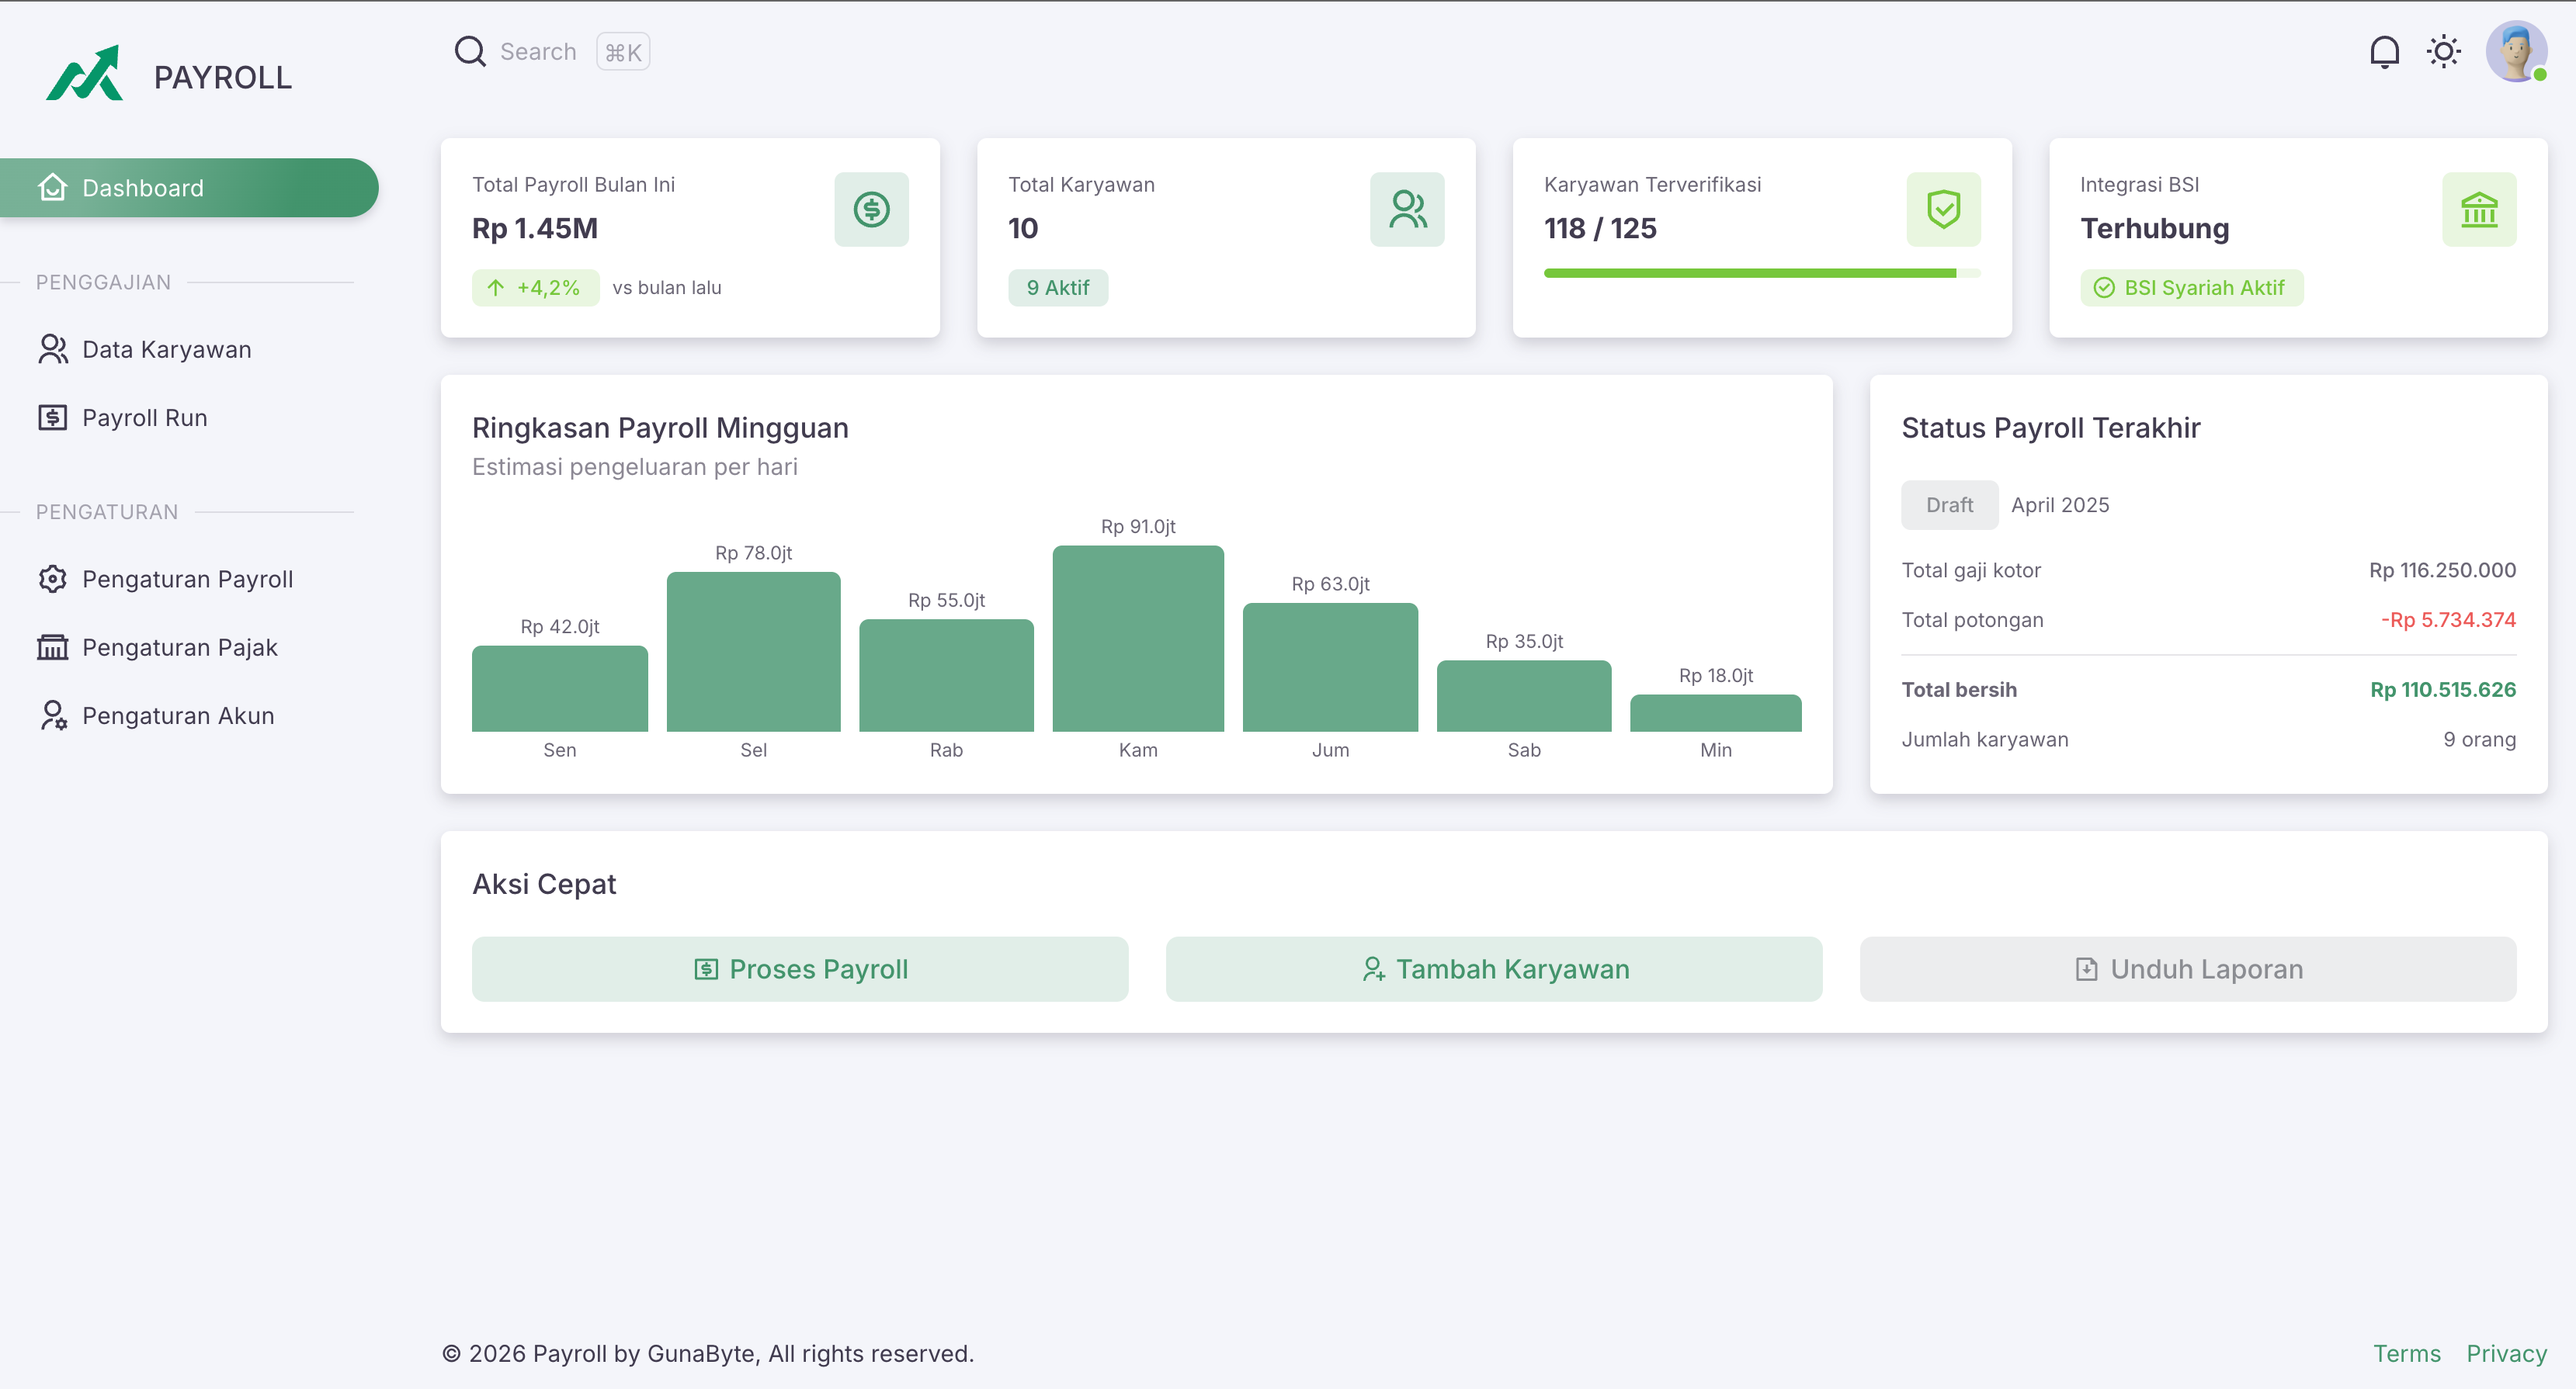Click the dollar coin icon in Total Payroll card
Screen dimensions: 2576x1389
click(x=871, y=210)
